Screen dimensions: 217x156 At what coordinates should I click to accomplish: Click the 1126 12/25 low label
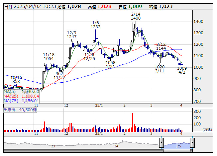point(89,57)
